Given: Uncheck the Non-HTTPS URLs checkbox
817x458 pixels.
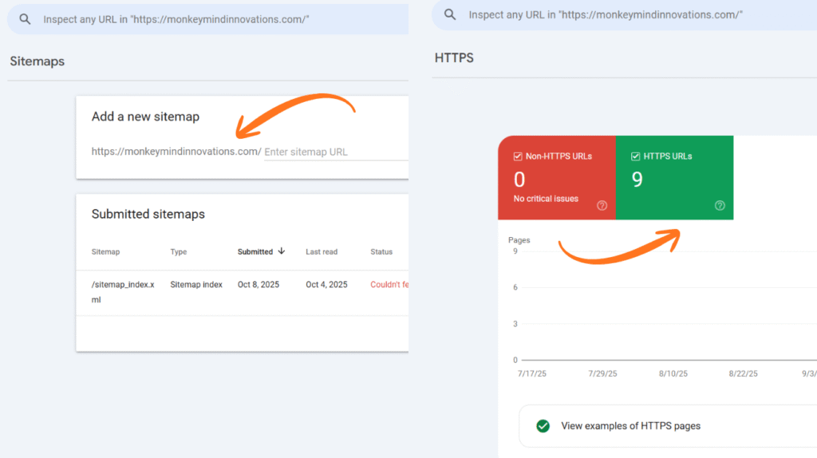Looking at the screenshot, I should [x=518, y=156].
